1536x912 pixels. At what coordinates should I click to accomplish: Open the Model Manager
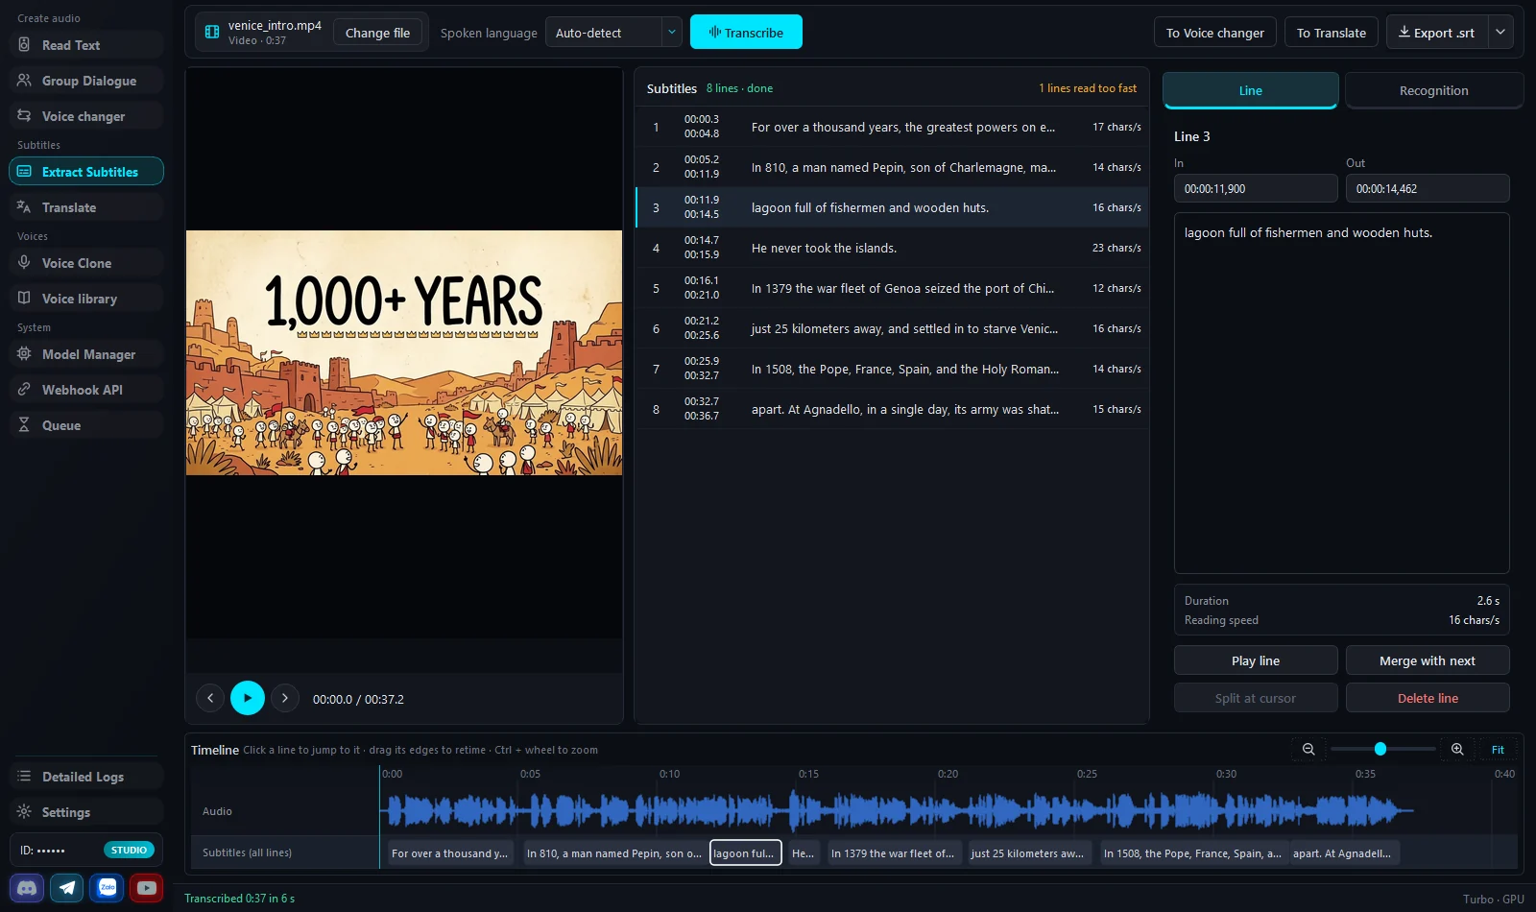pyautogui.click(x=86, y=354)
